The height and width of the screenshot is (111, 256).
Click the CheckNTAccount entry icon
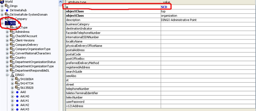click(x=12, y=36)
